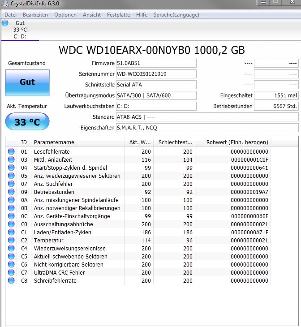The width and height of the screenshot is (301, 327).
Task: Open the Ansicht menu
Action: (x=92, y=15)
